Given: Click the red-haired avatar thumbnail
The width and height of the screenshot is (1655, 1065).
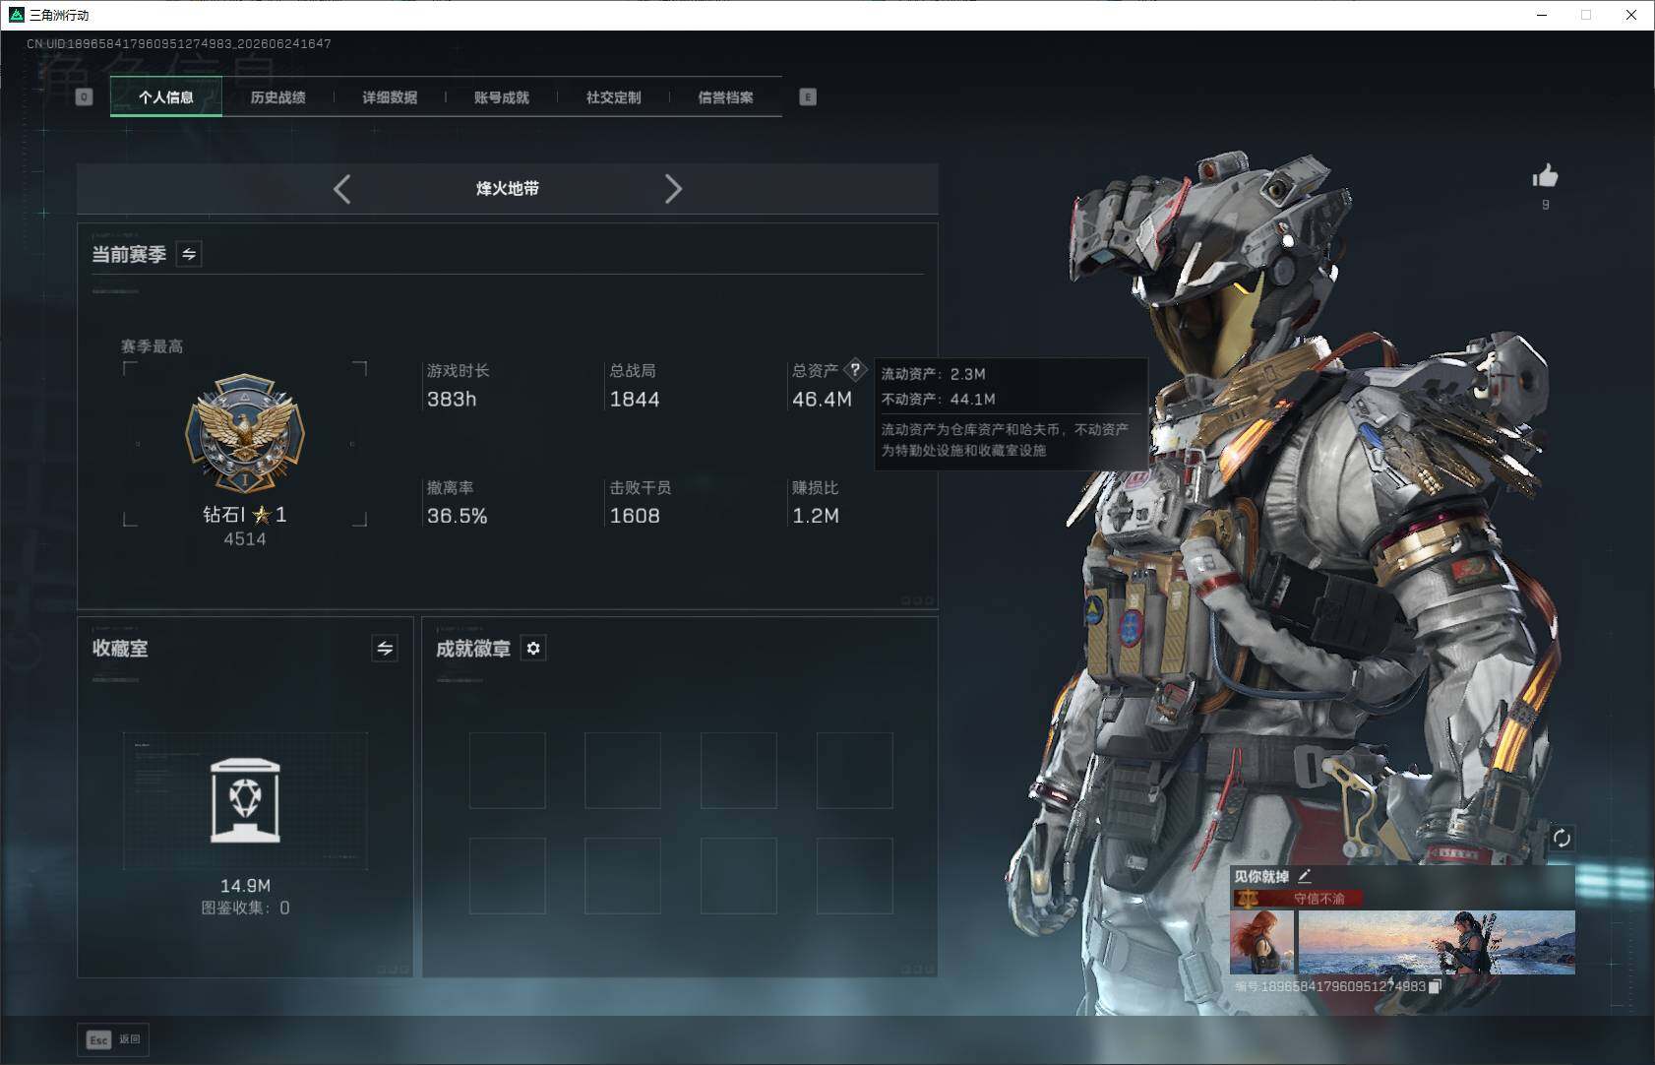Looking at the screenshot, I should [x=1261, y=942].
